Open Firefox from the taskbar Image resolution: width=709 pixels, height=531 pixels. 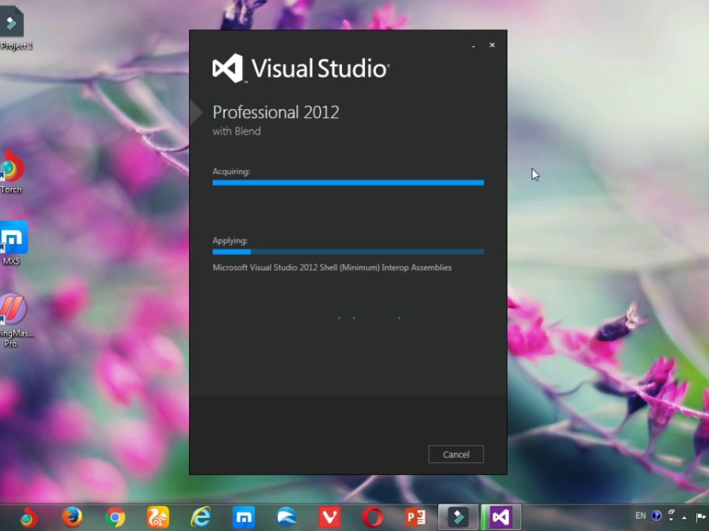click(x=72, y=517)
